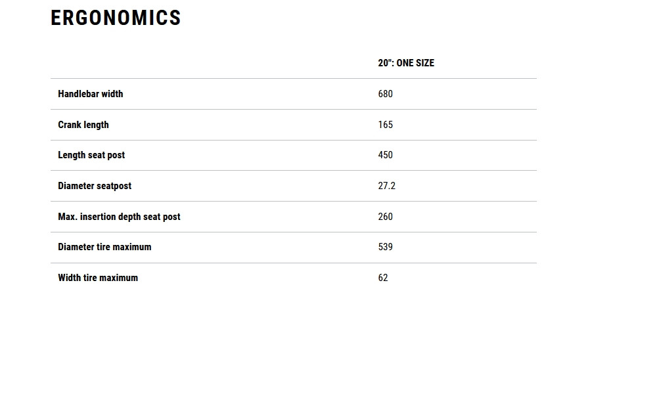The height and width of the screenshot is (394, 657).
Task: Click the seatpost diameter value 27.2
Action: [x=387, y=186]
